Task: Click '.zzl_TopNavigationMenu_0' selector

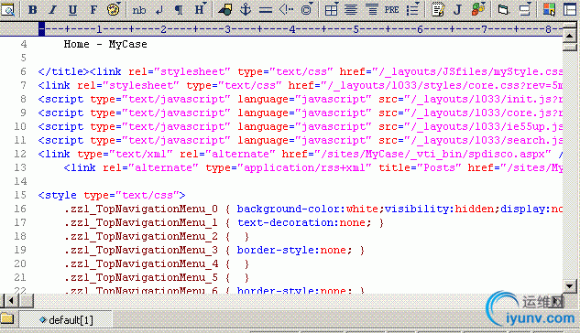Action: pos(141,209)
